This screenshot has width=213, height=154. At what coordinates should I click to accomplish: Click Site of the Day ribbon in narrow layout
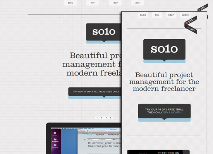pos(191,25)
